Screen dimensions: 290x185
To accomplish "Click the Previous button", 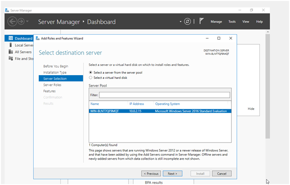I will click(151, 173).
